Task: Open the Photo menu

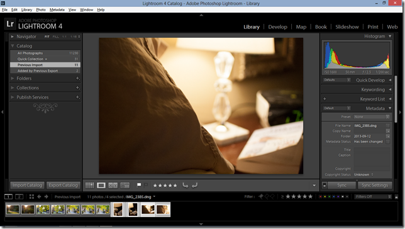Action: coord(41,10)
